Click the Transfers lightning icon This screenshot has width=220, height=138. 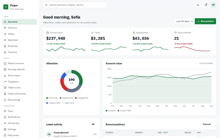(5, 52)
